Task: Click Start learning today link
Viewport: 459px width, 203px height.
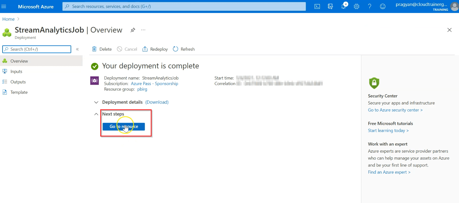Action: click(388, 131)
